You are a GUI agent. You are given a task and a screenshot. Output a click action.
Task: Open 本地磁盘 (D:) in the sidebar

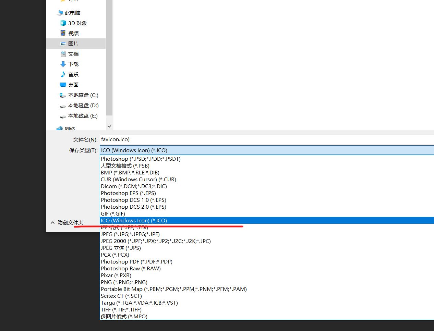pos(83,106)
